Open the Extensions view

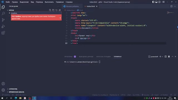(3, 33)
